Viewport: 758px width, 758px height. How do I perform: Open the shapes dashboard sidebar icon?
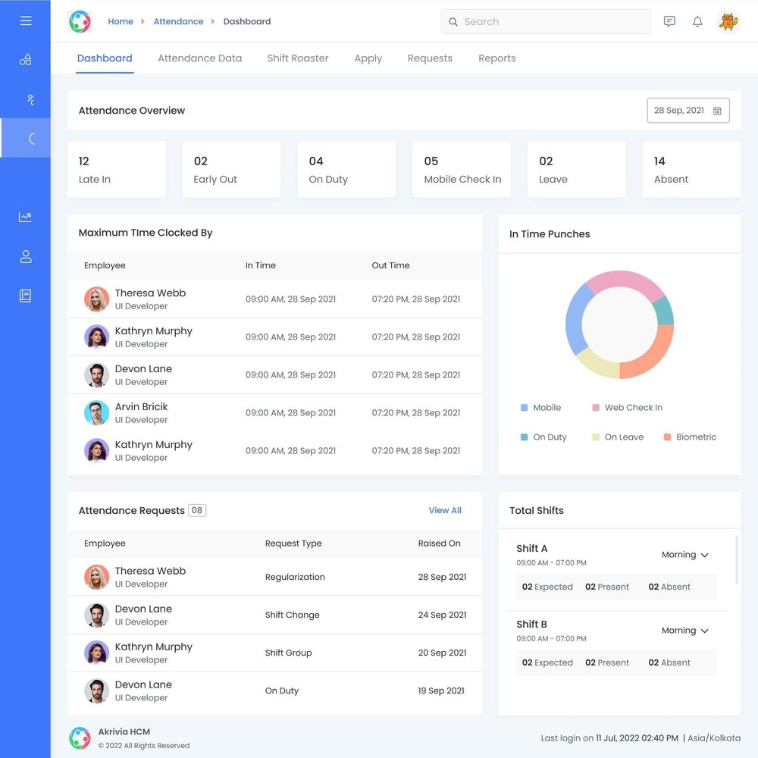point(26,59)
